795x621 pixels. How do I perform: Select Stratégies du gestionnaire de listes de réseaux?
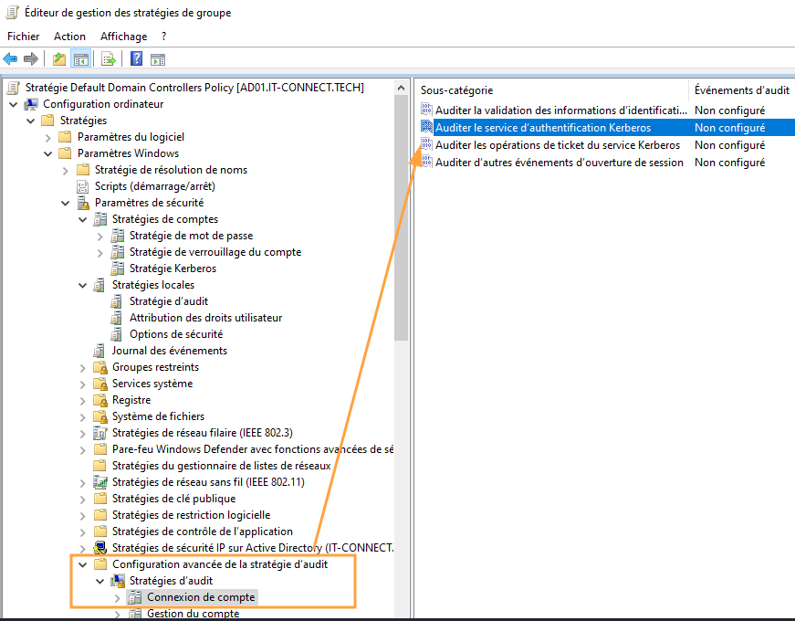pyautogui.click(x=222, y=465)
